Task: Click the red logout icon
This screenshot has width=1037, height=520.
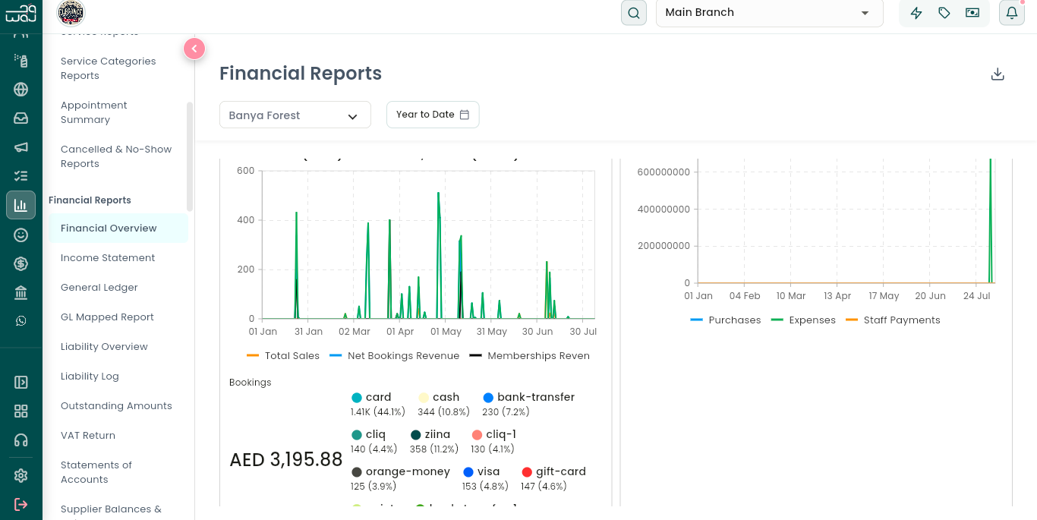Action: tap(21, 505)
